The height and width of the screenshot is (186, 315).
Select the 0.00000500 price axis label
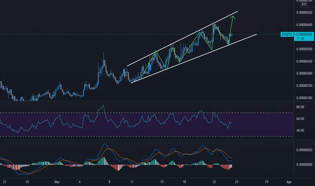click(x=304, y=49)
